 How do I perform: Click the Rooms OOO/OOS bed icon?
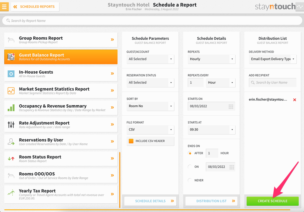tap(11, 176)
